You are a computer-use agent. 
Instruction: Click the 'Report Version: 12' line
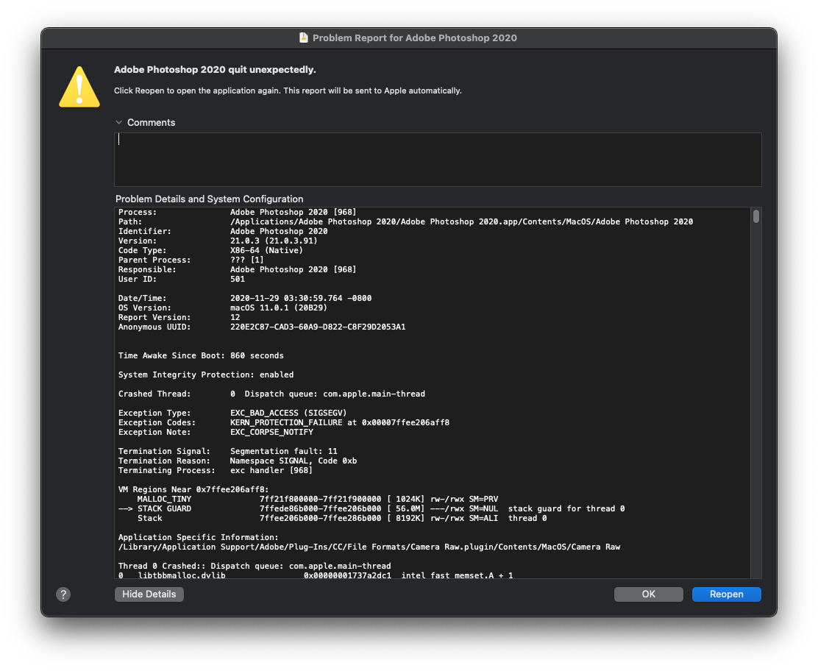pyautogui.click(x=179, y=317)
